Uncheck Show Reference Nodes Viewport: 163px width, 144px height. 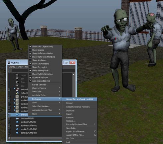click(x=30, y=53)
